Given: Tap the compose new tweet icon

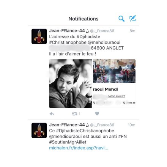Looking at the screenshot, I should (x=132, y=19).
